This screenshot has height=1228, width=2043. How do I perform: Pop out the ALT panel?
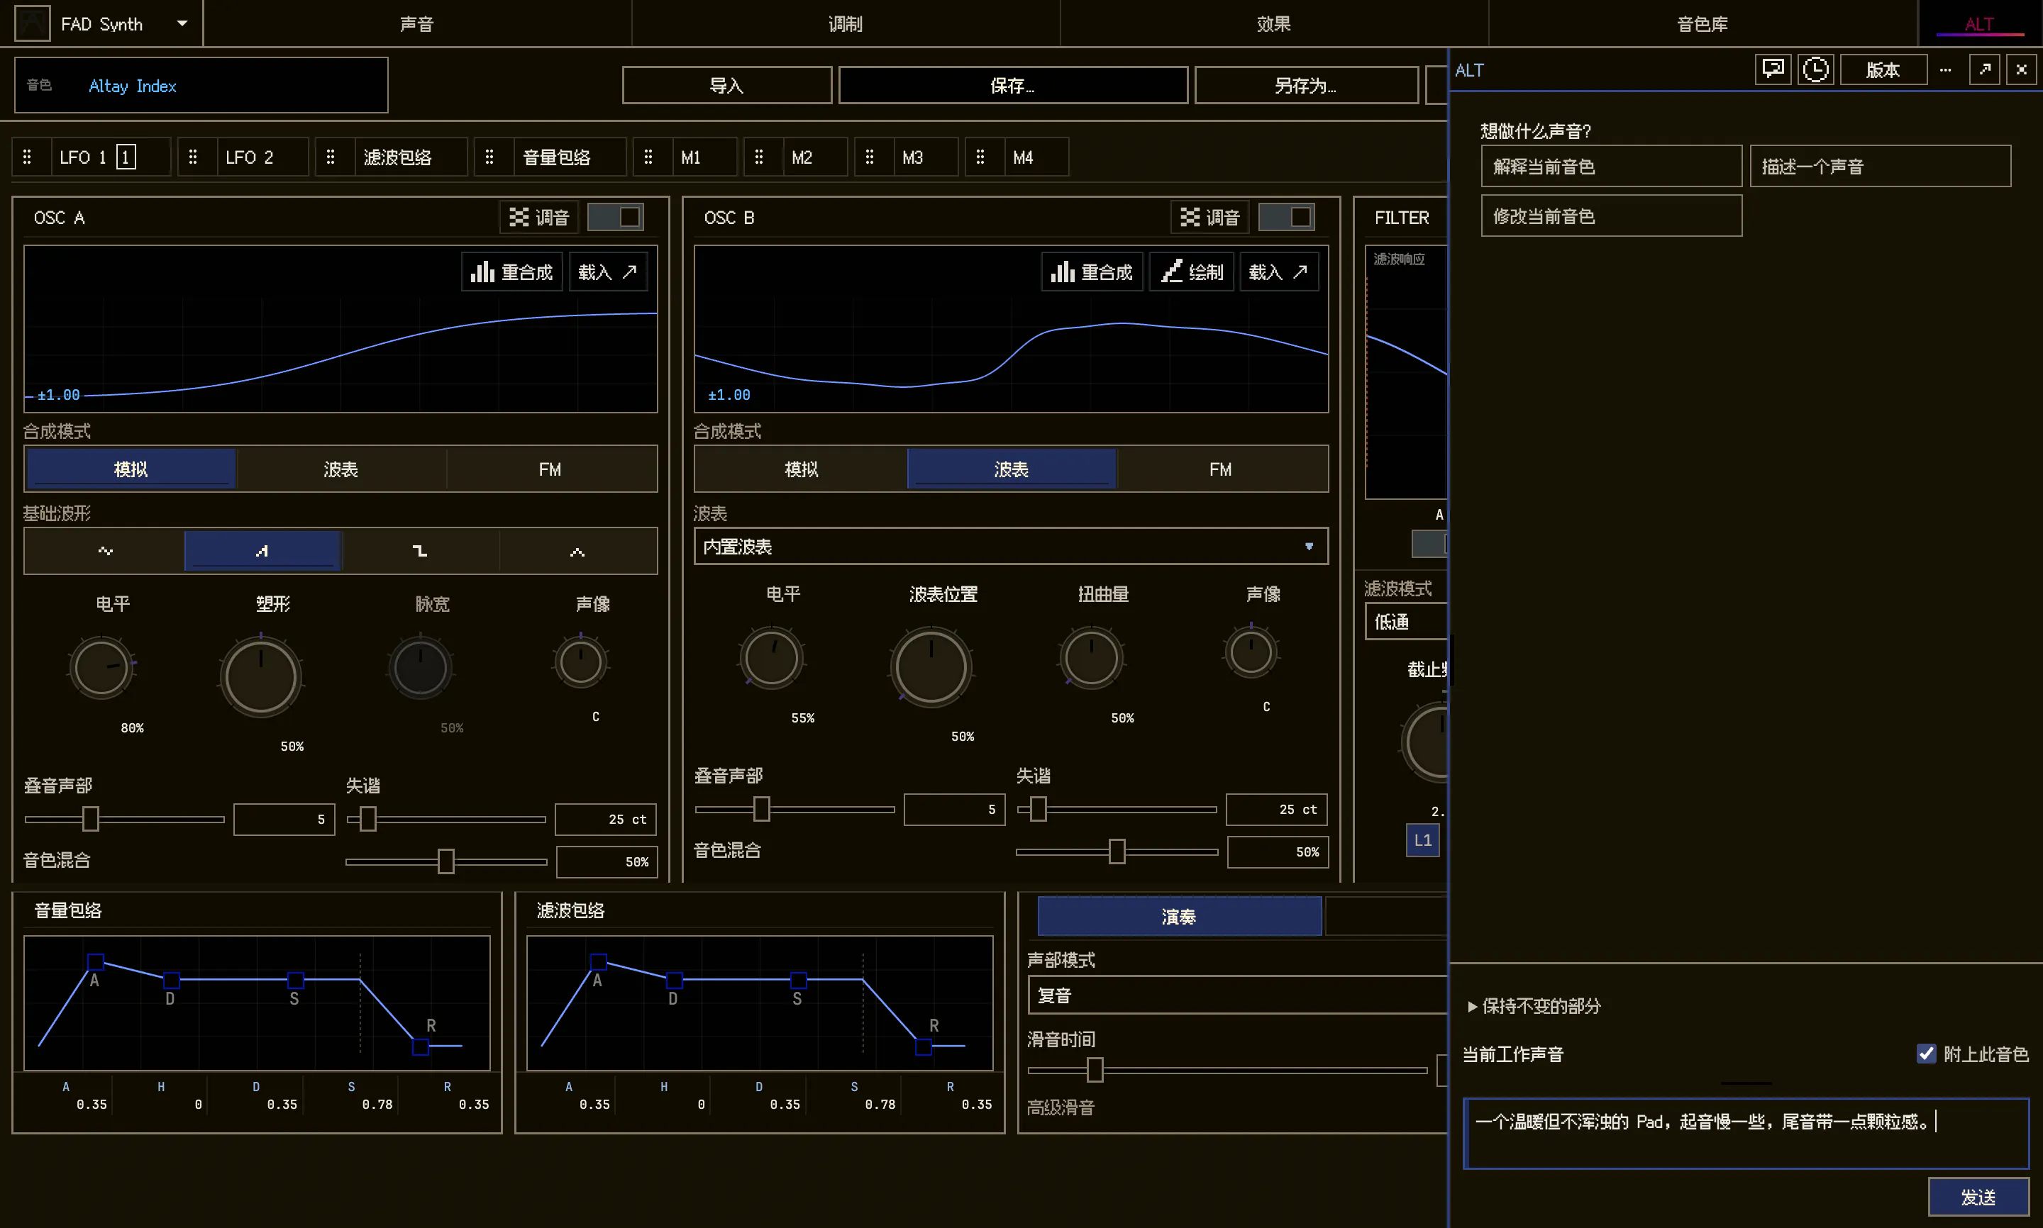coord(1984,69)
